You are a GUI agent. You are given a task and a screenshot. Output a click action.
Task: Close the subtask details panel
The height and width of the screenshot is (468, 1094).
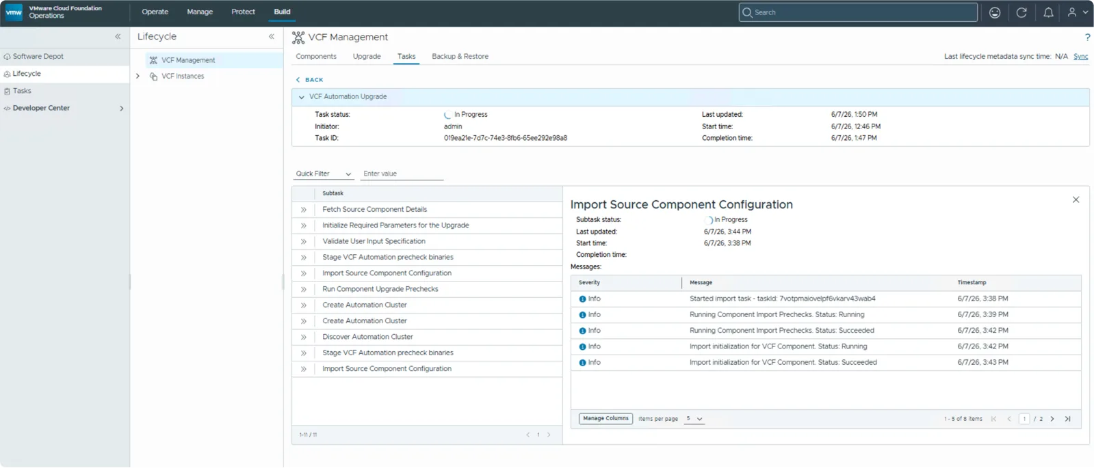pos(1076,199)
